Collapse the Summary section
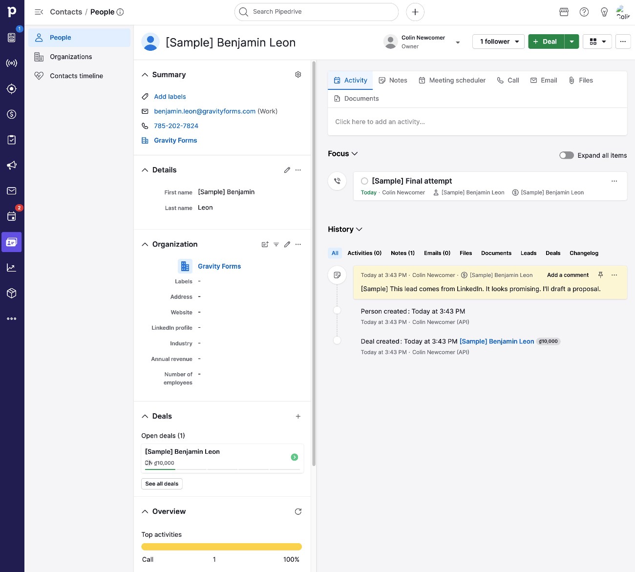The image size is (635, 572). tap(145, 74)
